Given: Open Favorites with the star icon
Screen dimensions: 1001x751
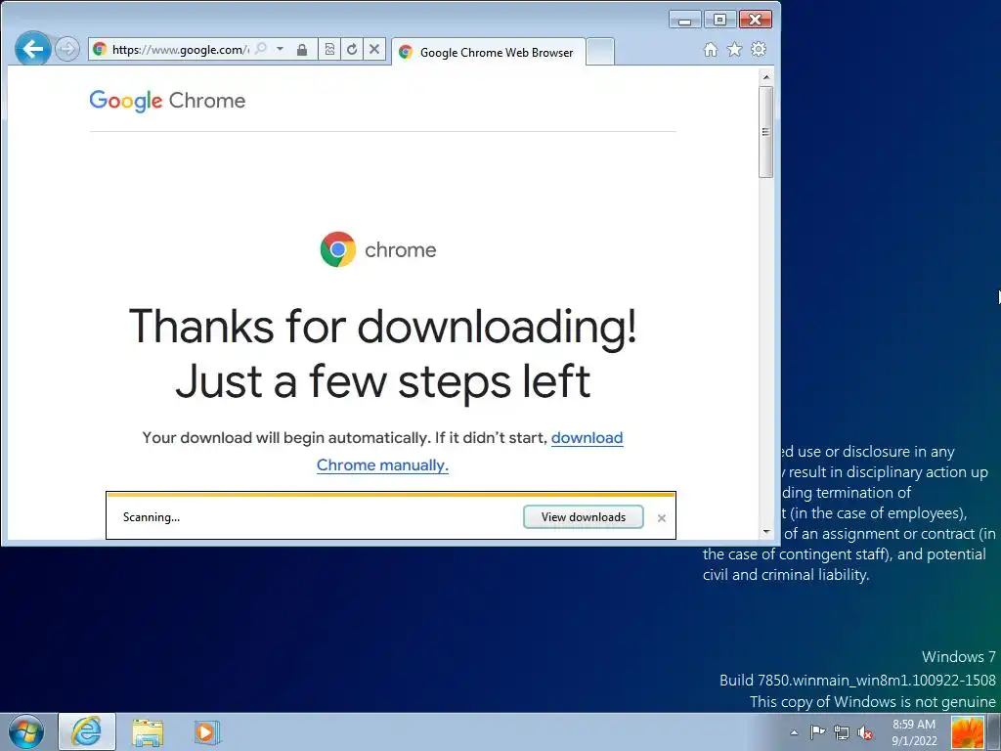Looking at the screenshot, I should coord(735,49).
